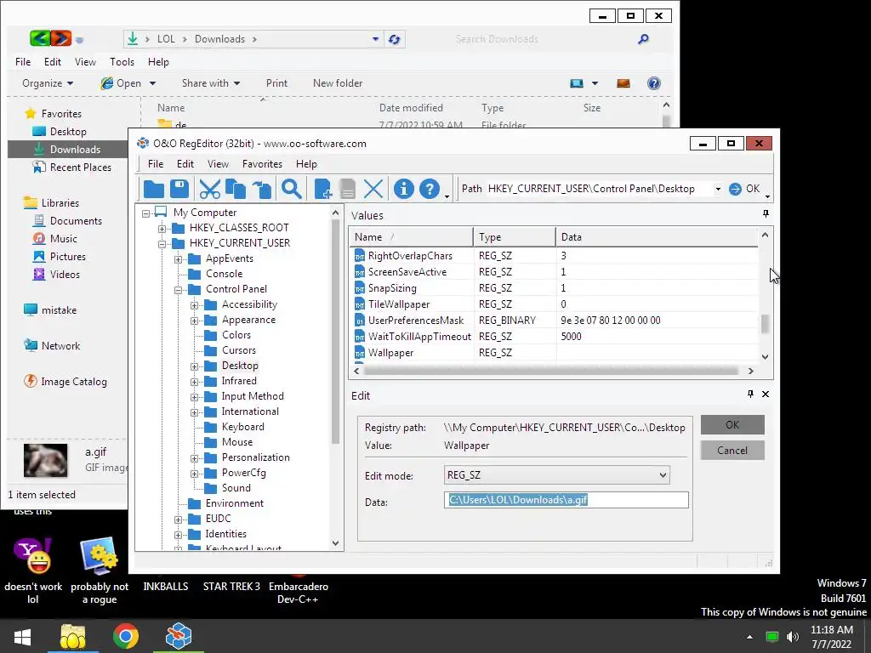Open Chrome from the taskbar
The width and height of the screenshot is (871, 653).
pos(126,636)
